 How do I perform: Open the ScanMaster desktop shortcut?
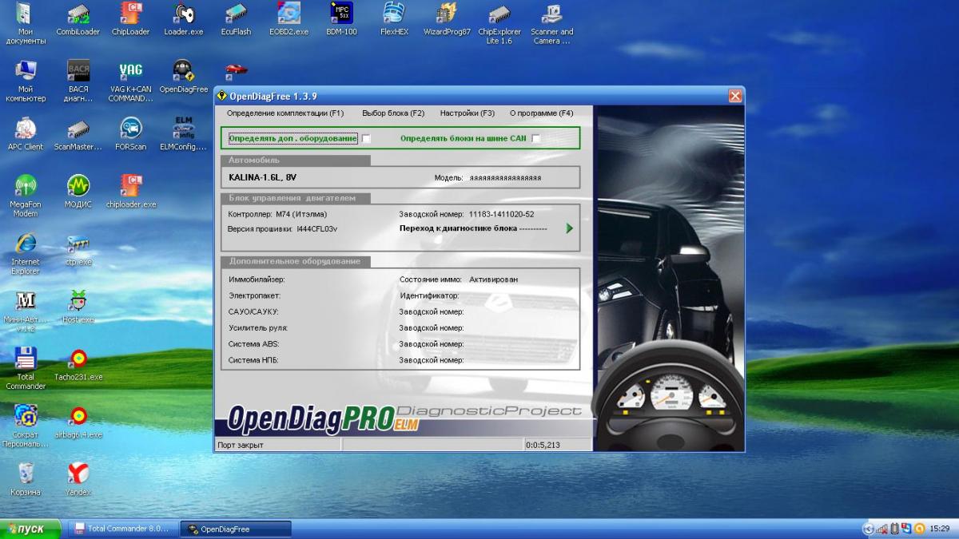(78, 135)
